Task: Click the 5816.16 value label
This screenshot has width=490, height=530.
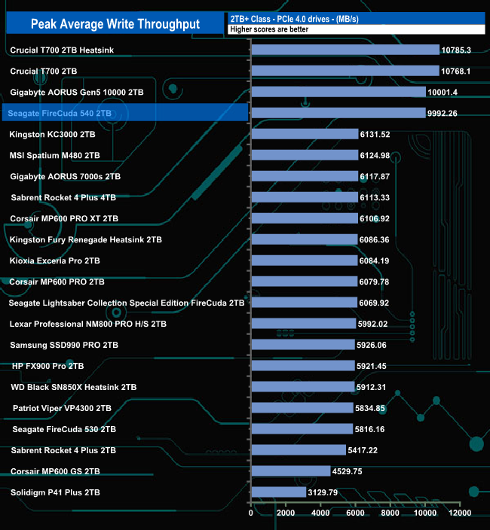Action: [369, 429]
